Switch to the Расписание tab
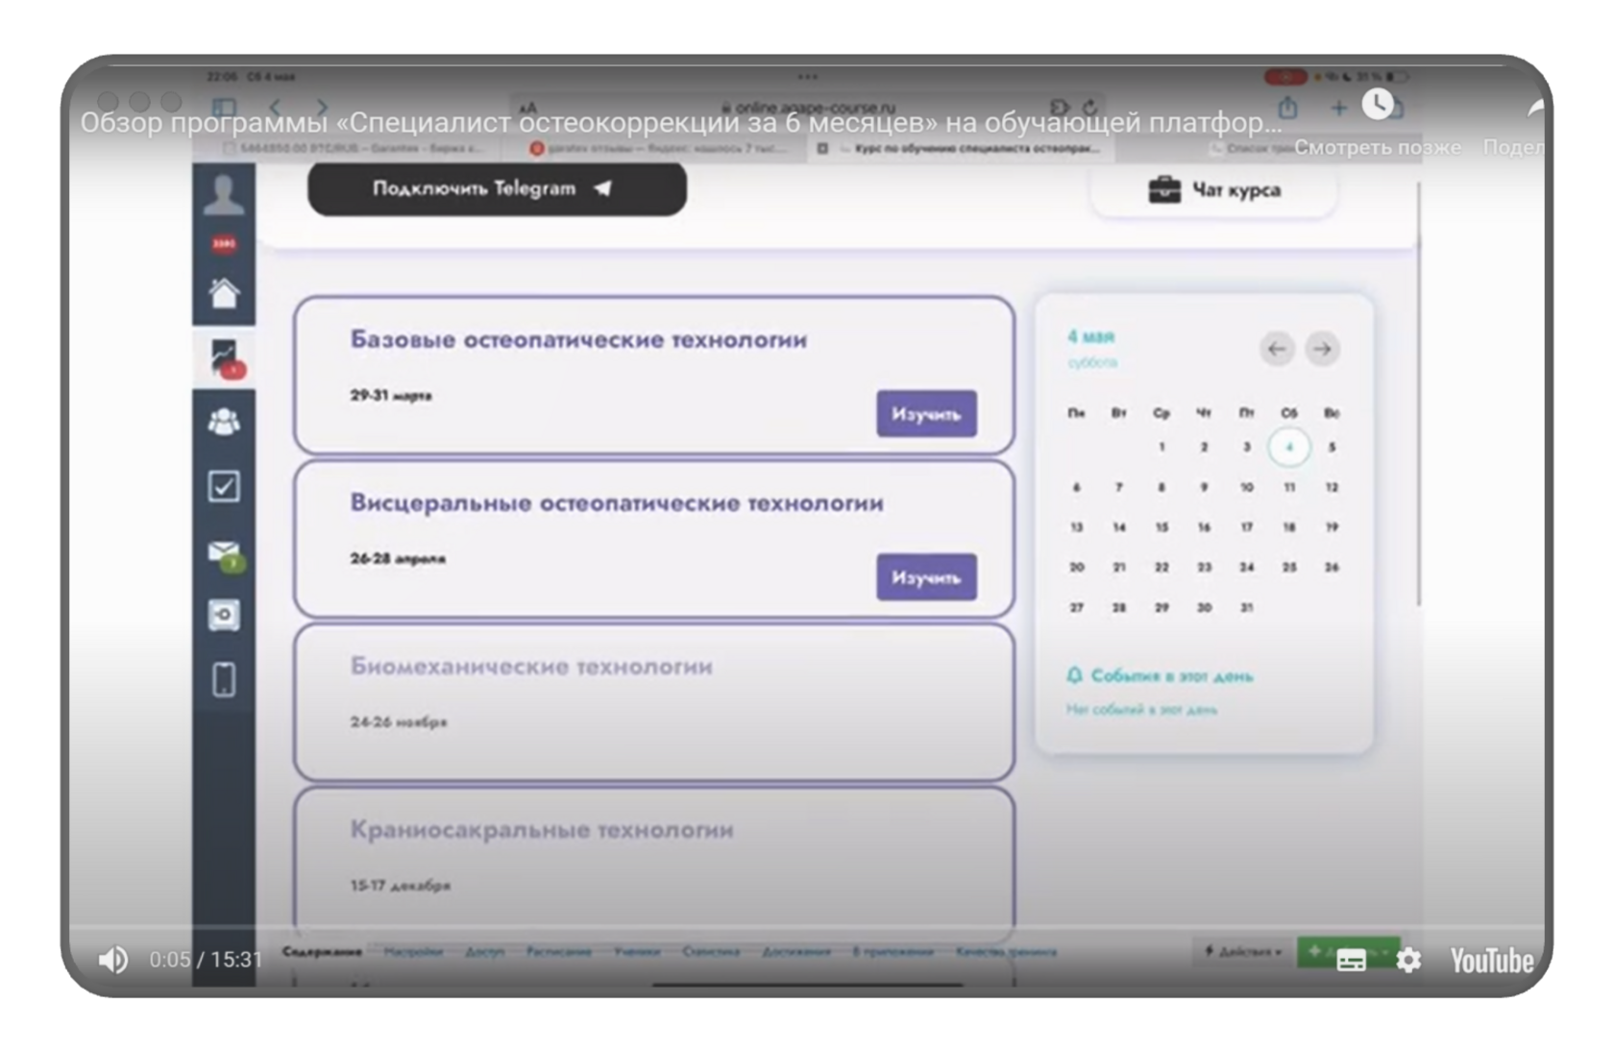The height and width of the screenshot is (1052, 1614). (x=559, y=951)
